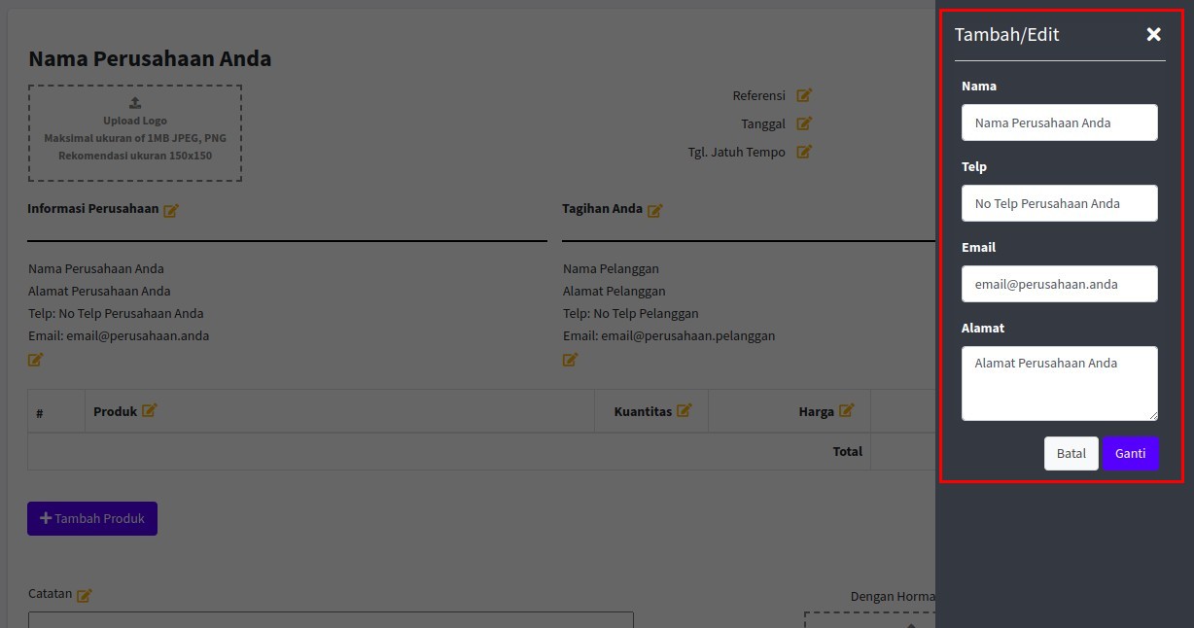The height and width of the screenshot is (628, 1194).
Task: Click the Email input field
Action: pyautogui.click(x=1060, y=284)
